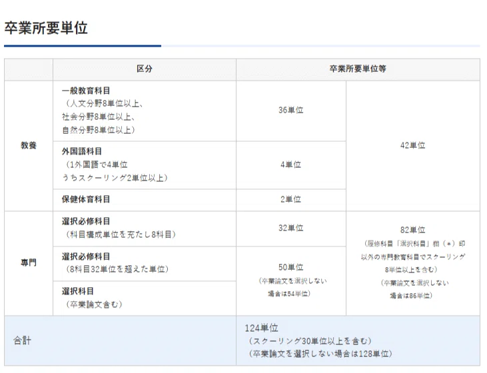
Task: Click the note 場合は86単位
Action: click(410, 296)
